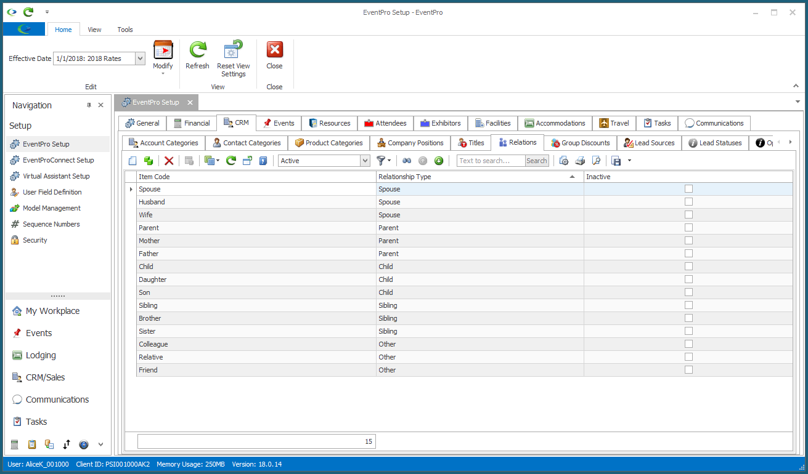
Task: Click the Item Code column header
Action: click(x=256, y=177)
